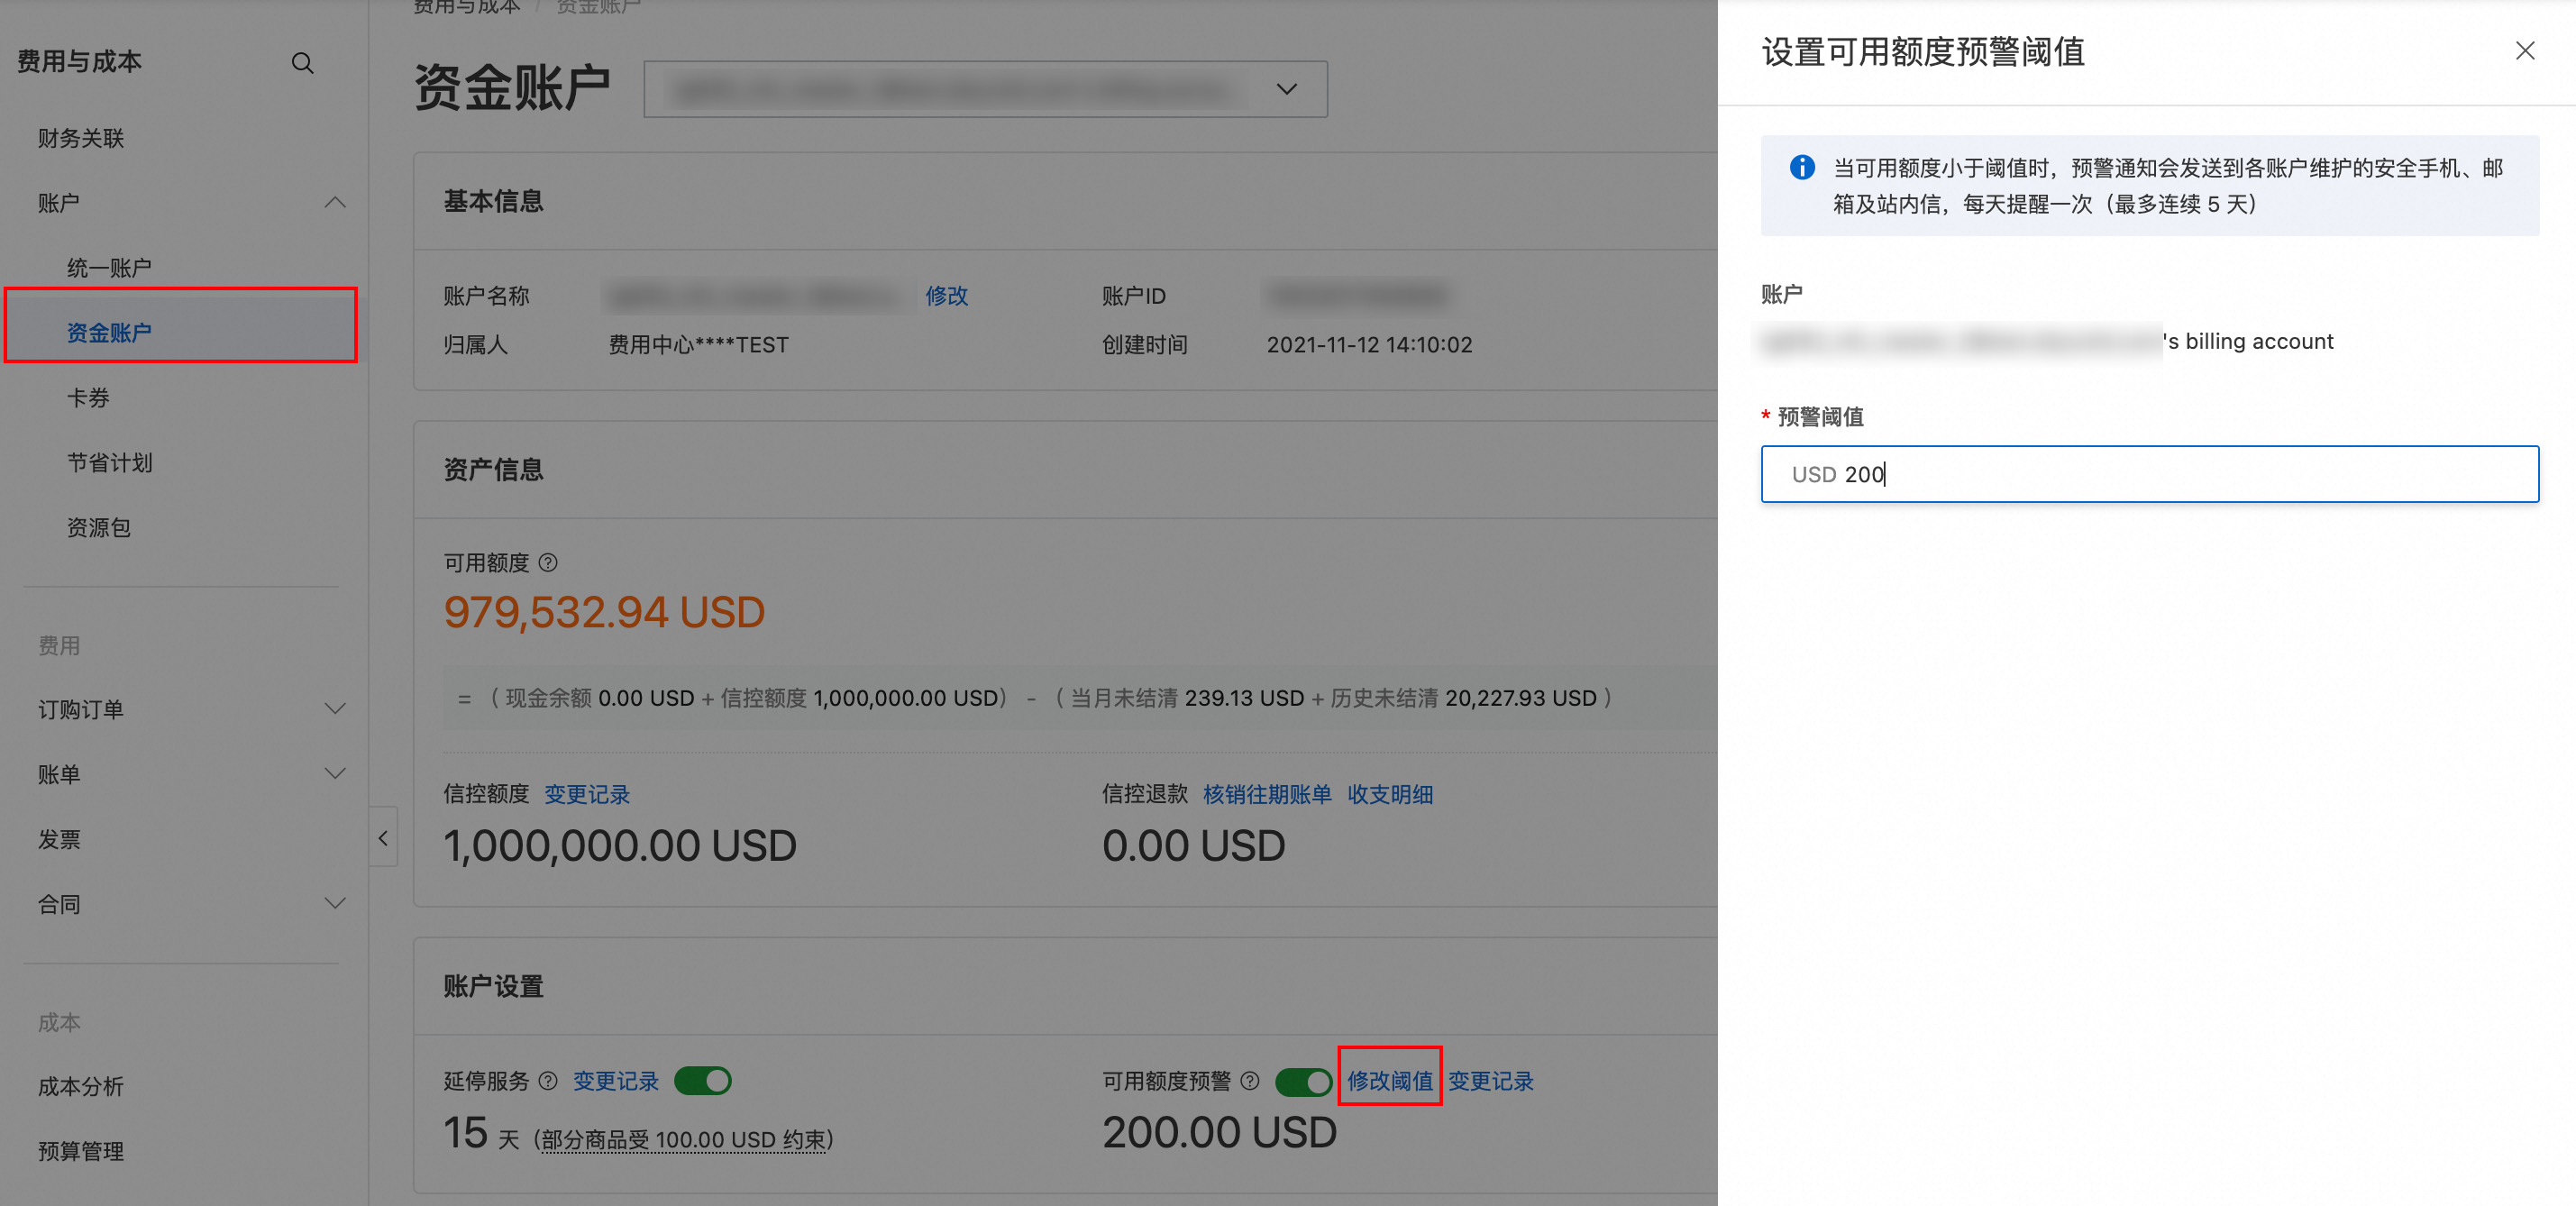
Task: Open the 资金账户 account selector dropdown
Action: pos(1286,89)
